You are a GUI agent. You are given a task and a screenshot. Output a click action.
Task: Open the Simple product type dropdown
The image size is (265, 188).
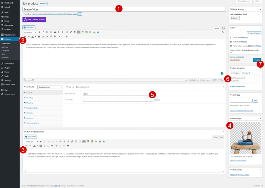point(50,87)
